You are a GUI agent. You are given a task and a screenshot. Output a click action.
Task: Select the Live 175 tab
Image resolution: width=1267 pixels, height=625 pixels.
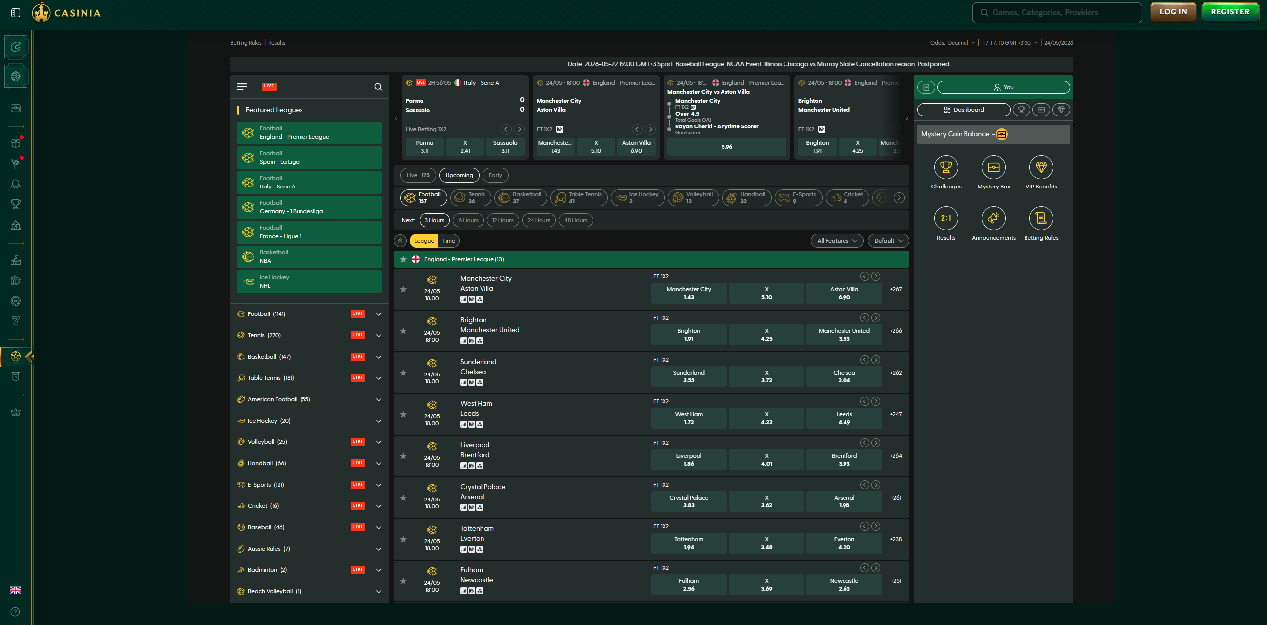tap(418, 175)
